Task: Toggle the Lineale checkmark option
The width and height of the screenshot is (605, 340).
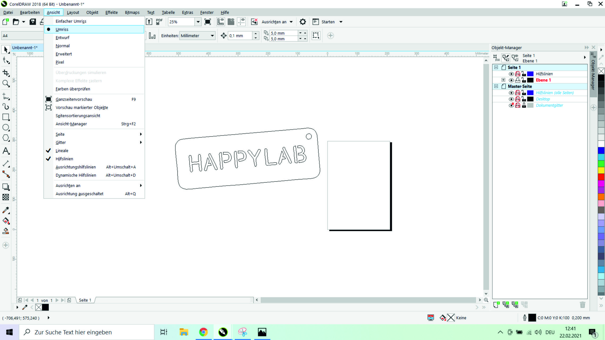Action: (62, 151)
